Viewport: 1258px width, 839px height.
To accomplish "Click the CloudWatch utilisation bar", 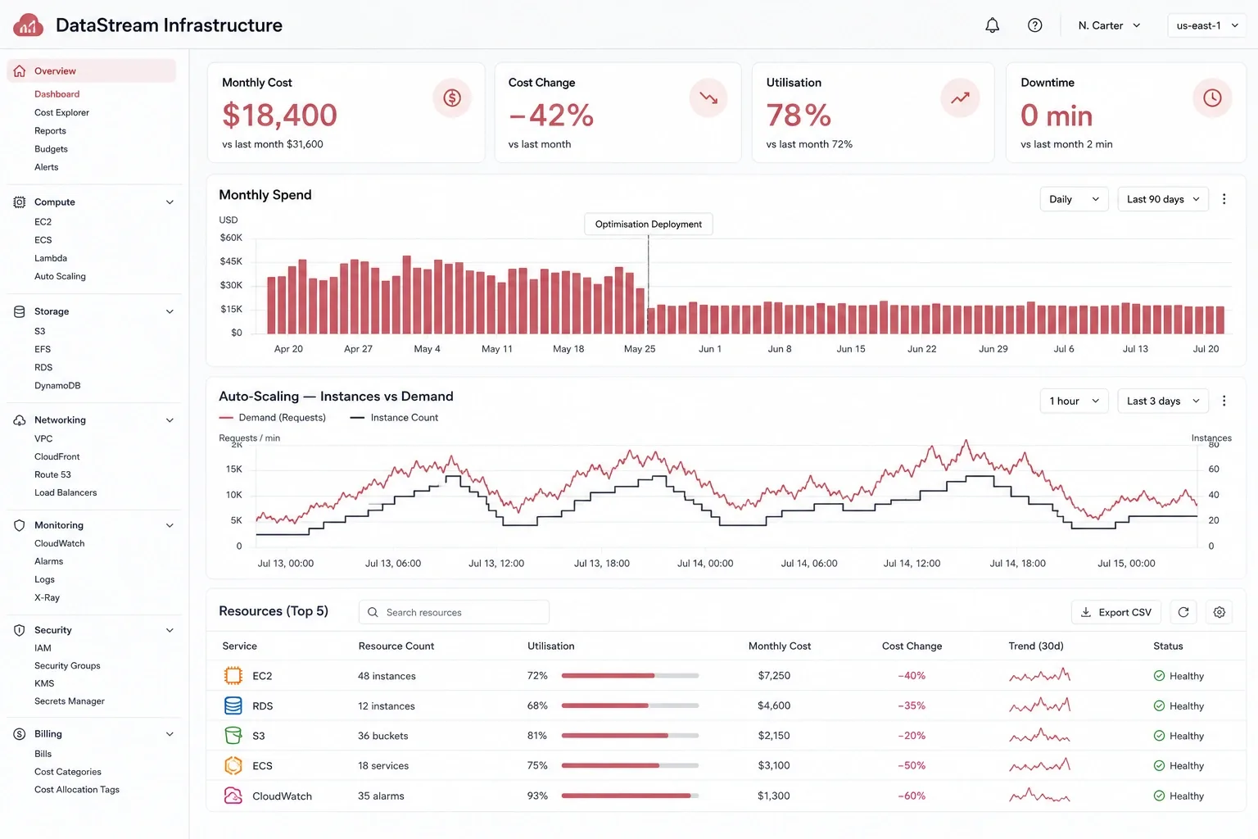I will coord(631,796).
